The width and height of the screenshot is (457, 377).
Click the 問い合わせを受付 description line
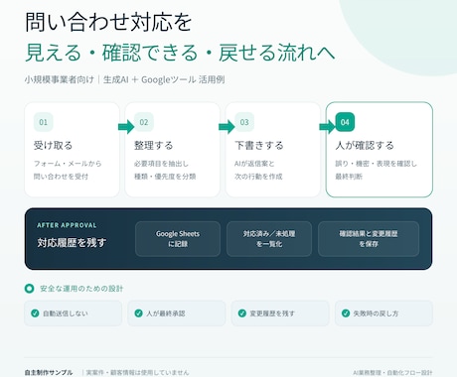61,177
